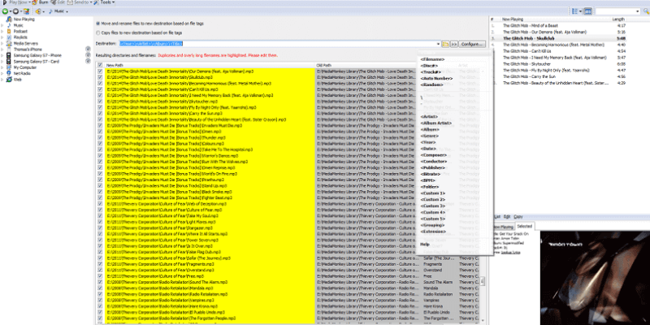This screenshot has height=325, width=650.
Task: Expand the Playlists tree node
Action: click(2, 37)
